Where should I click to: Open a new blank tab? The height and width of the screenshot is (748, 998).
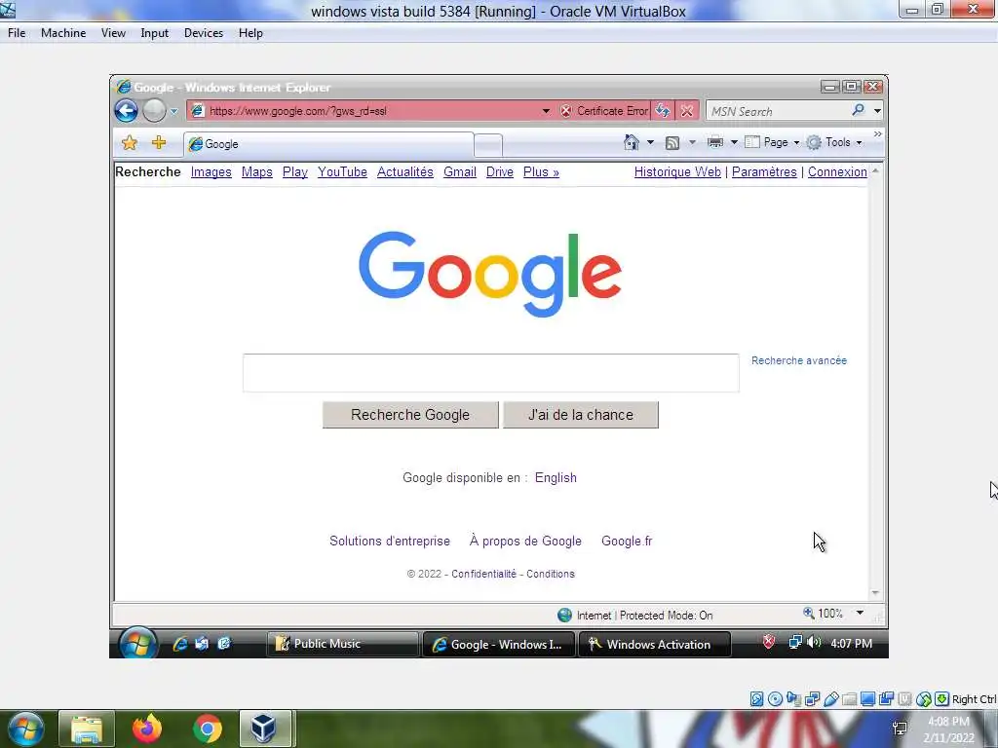[488, 146]
